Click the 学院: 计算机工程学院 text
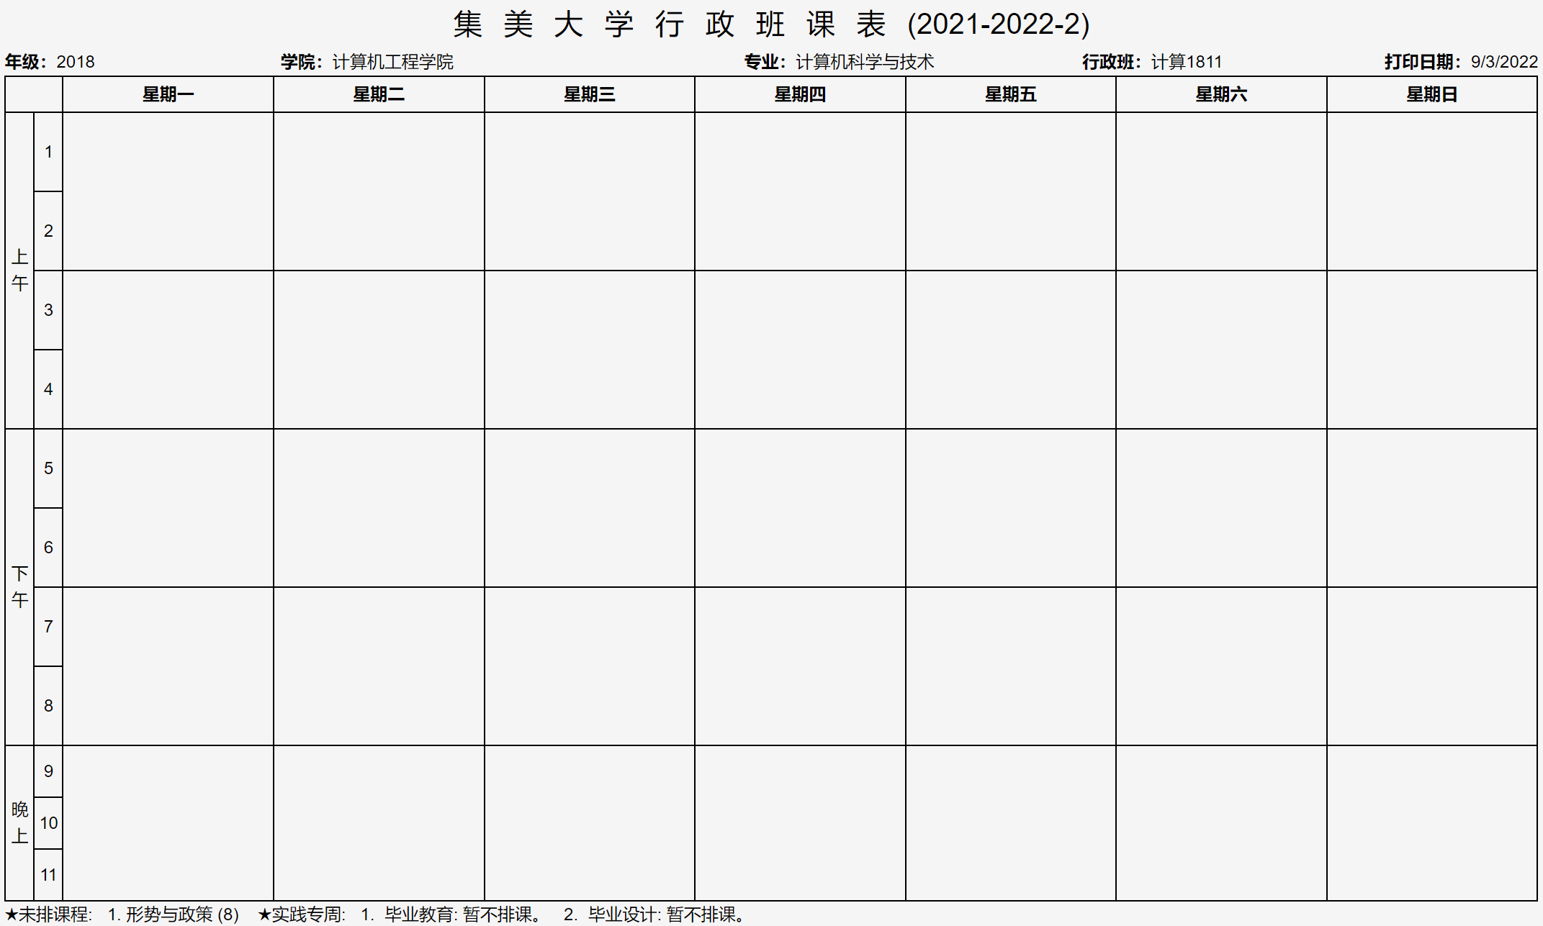Image resolution: width=1543 pixels, height=926 pixels. pos(367,62)
